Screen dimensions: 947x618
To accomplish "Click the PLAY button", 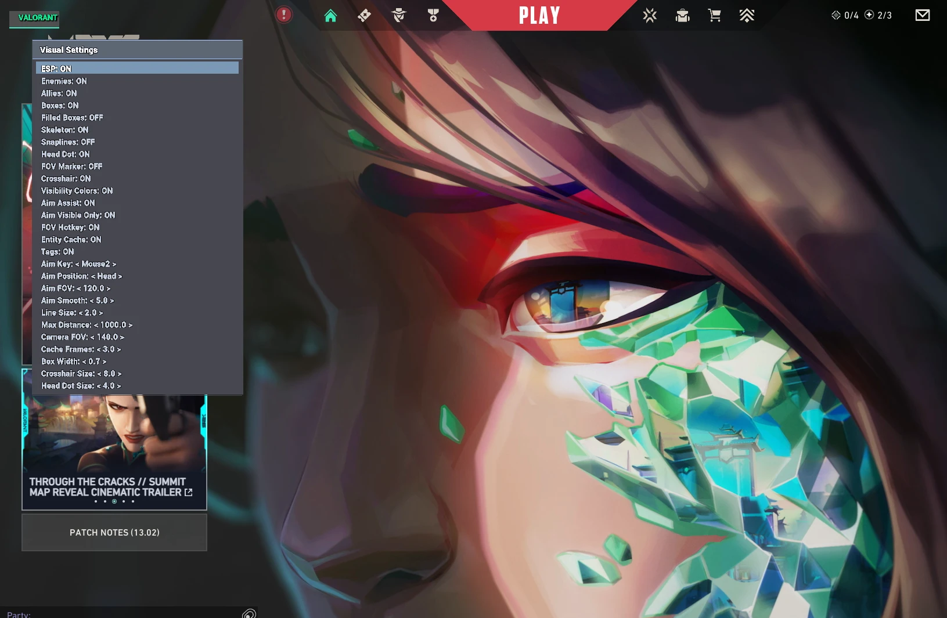I will click(539, 16).
